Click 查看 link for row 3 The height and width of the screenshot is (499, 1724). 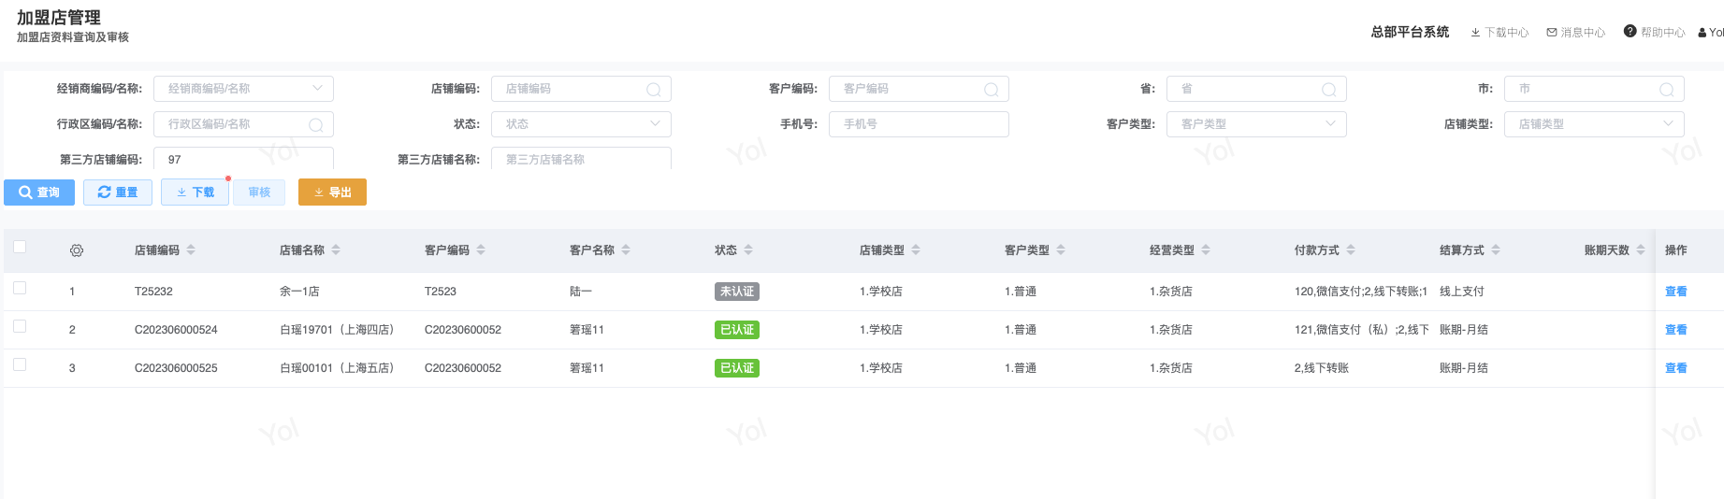tap(1675, 368)
